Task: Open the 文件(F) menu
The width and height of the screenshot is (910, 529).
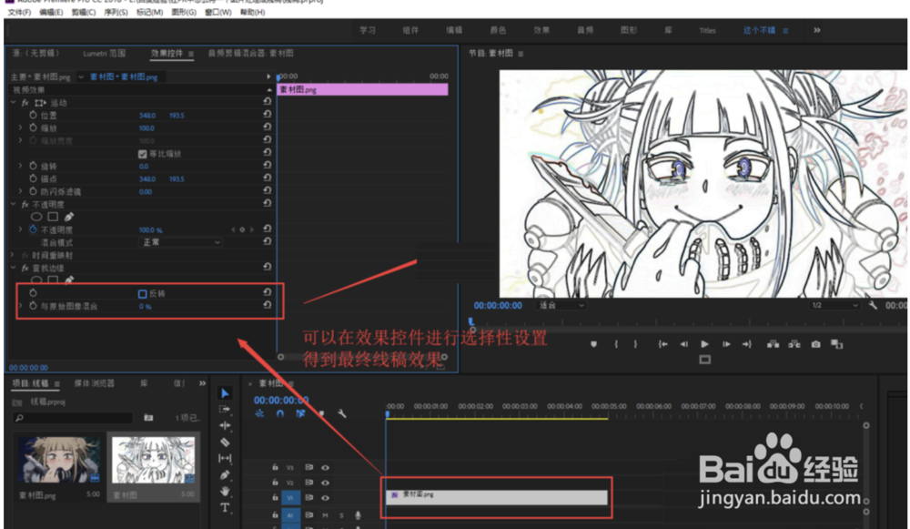Action: click(20, 12)
